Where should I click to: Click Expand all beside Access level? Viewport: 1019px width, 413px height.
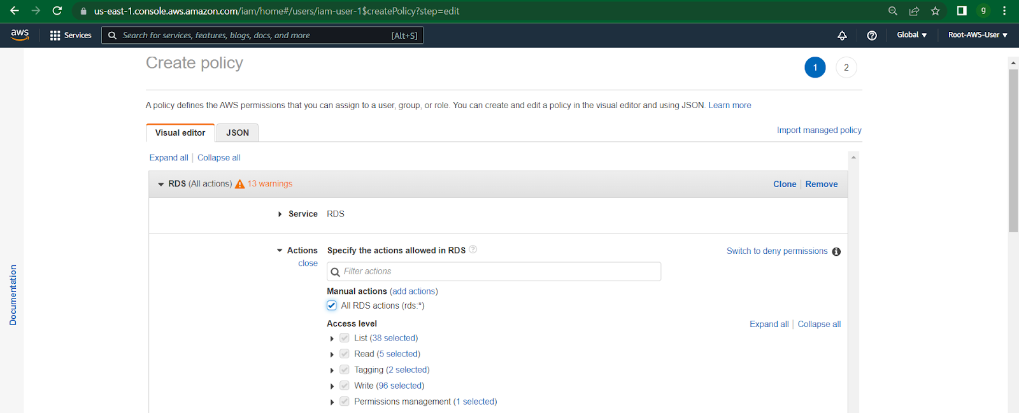point(769,324)
